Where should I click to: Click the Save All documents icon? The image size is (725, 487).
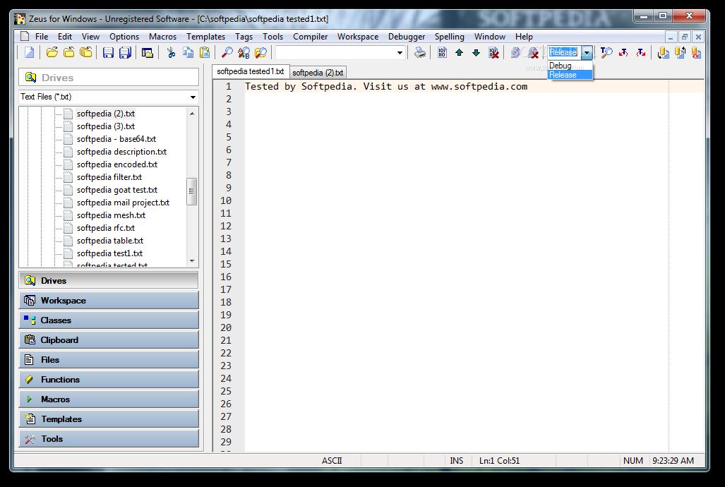click(x=126, y=52)
